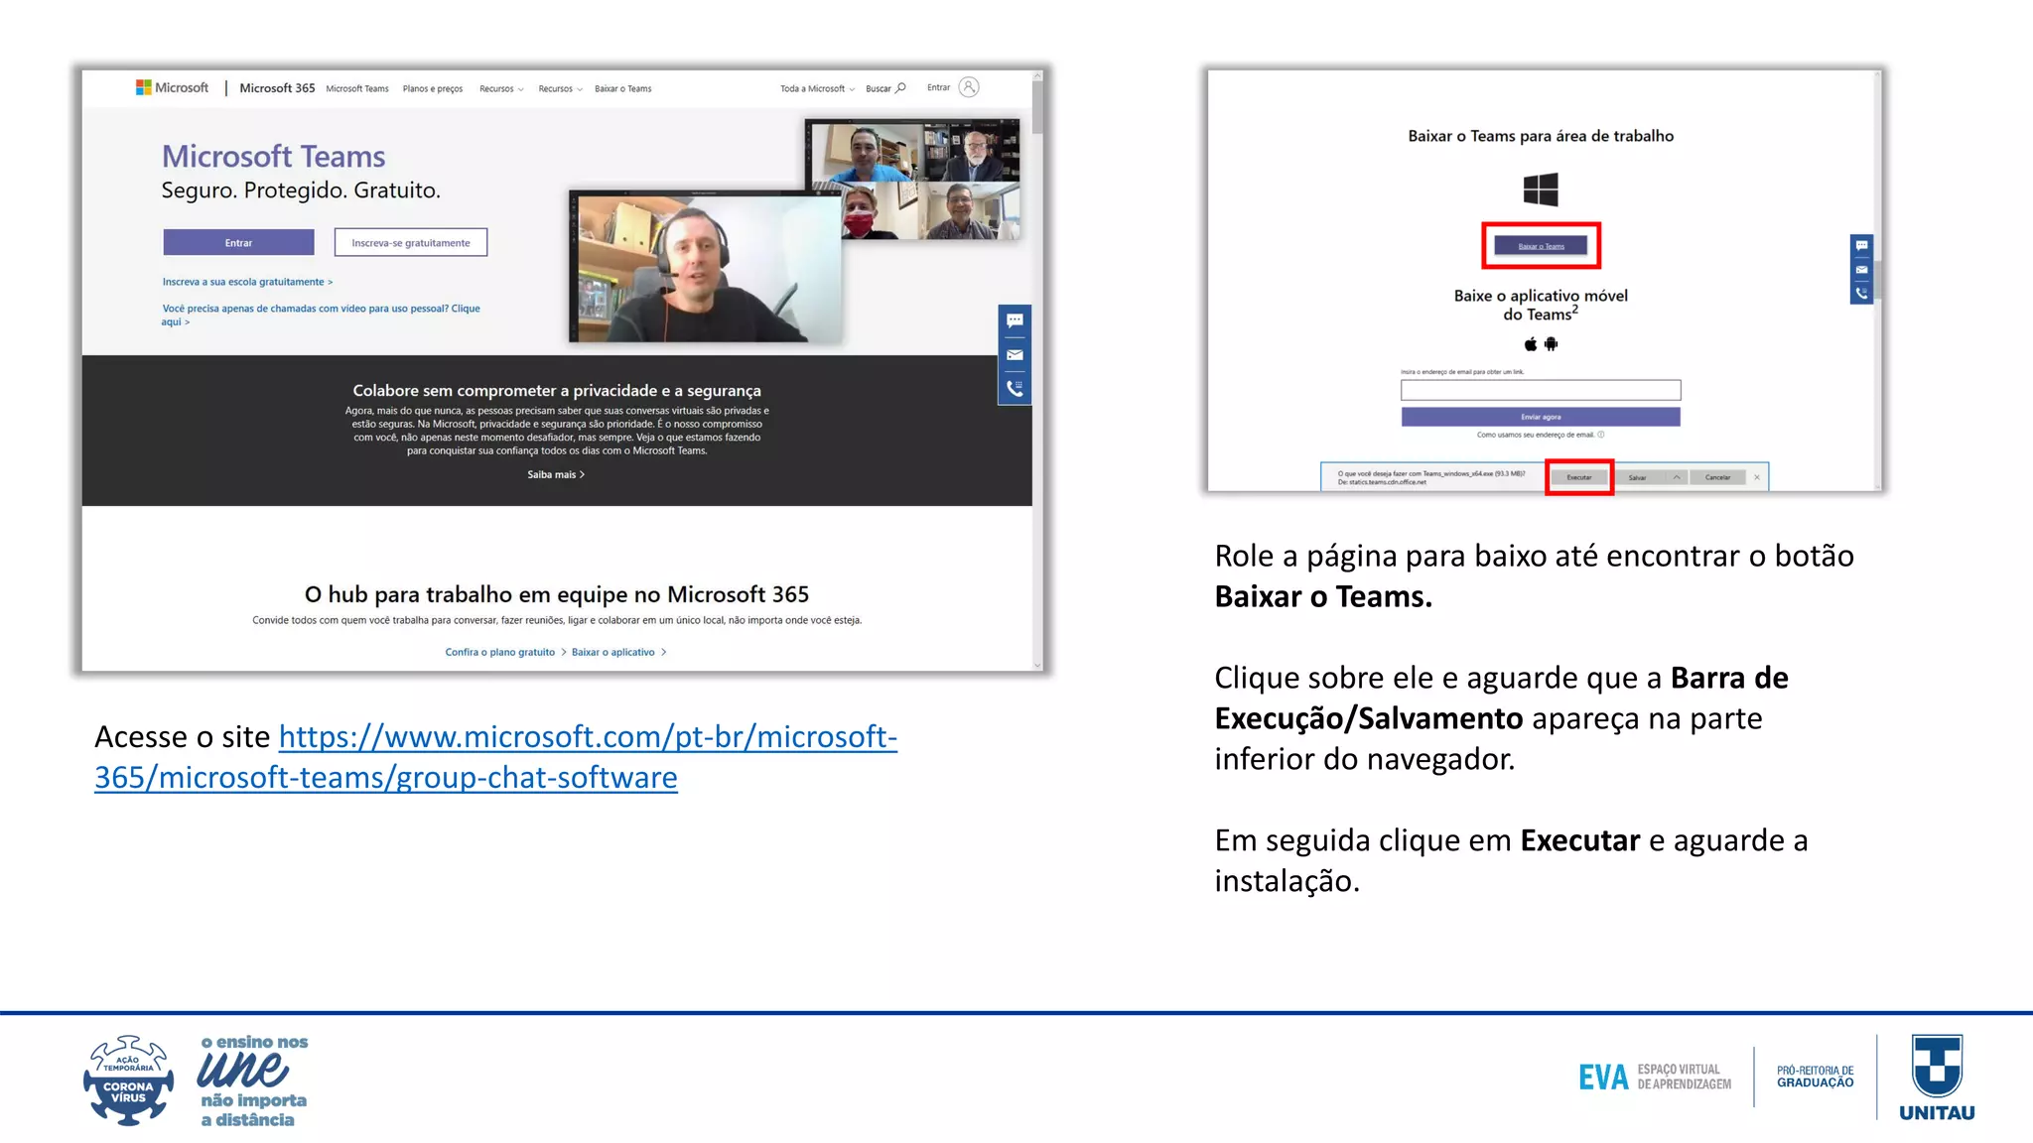Click the download page vertical scrollbar
Image resolution: width=2033 pixels, height=1143 pixels.
[1877, 280]
